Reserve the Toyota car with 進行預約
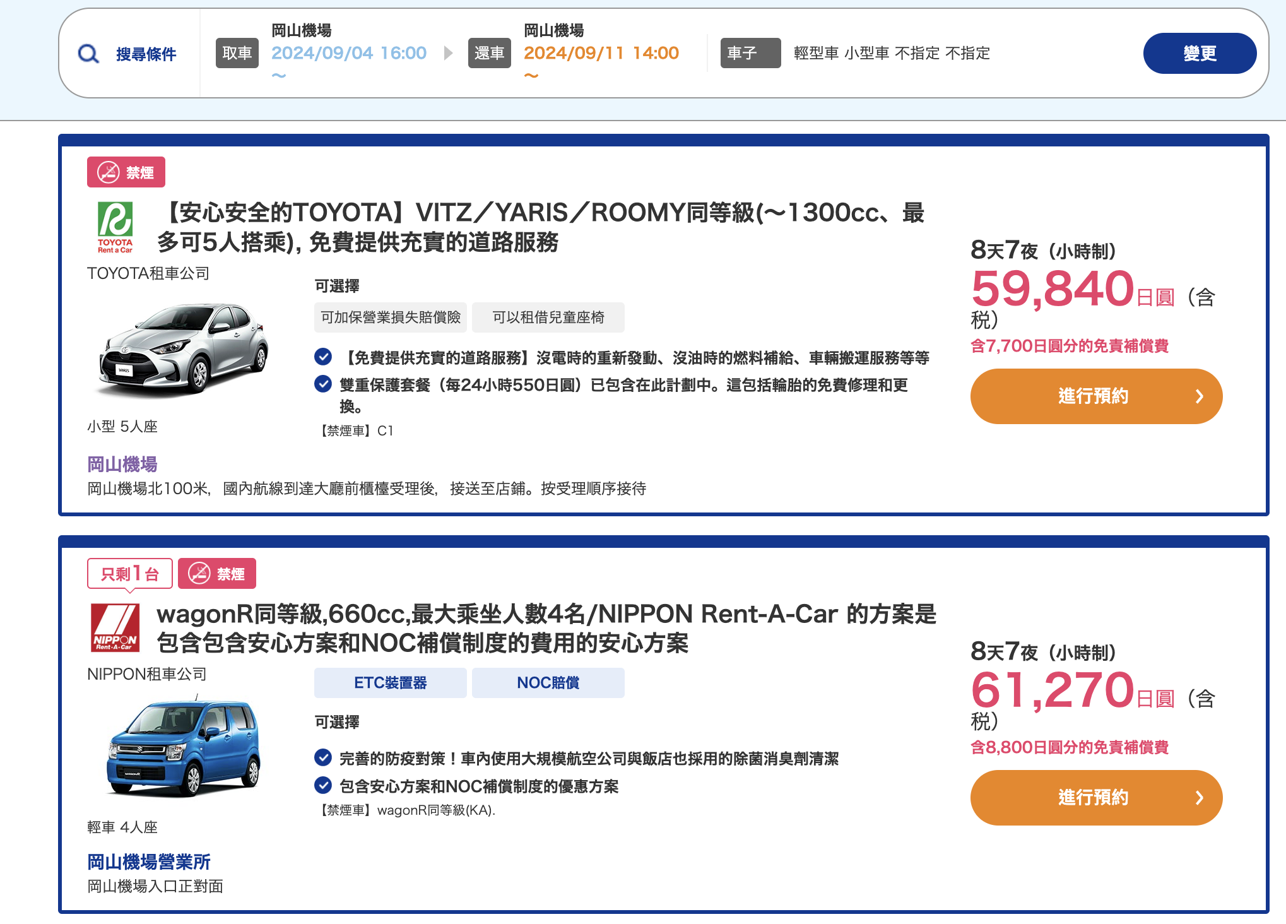This screenshot has height=924, width=1286. tap(1096, 396)
